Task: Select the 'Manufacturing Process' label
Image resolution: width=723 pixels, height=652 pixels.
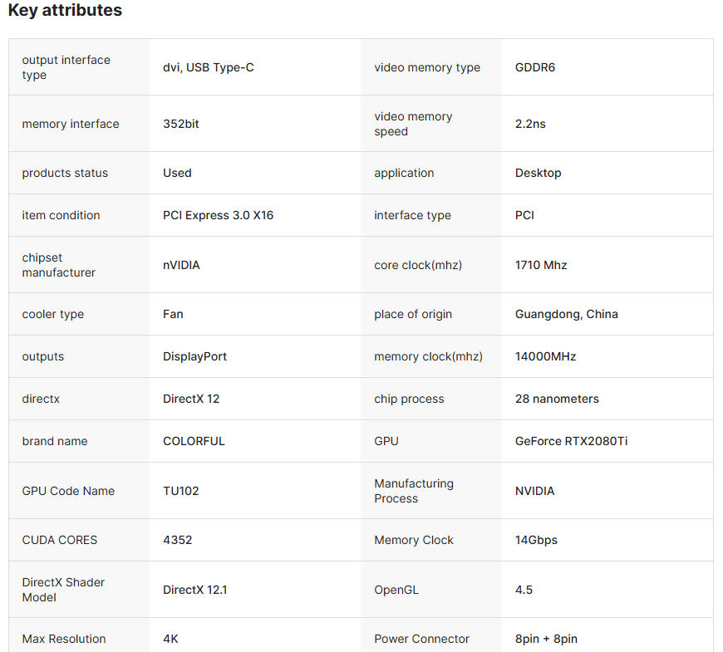Action: [414, 491]
